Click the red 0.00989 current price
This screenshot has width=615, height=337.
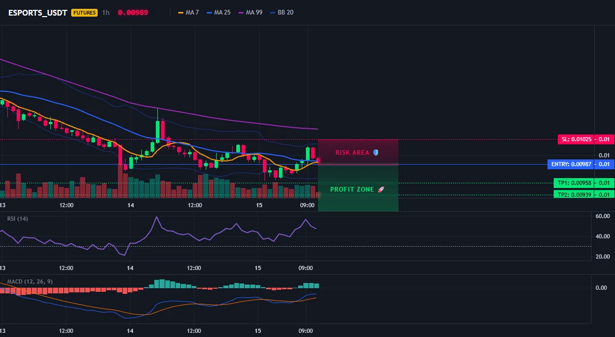[133, 12]
